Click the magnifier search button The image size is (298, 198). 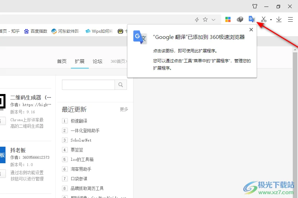coord(121,85)
